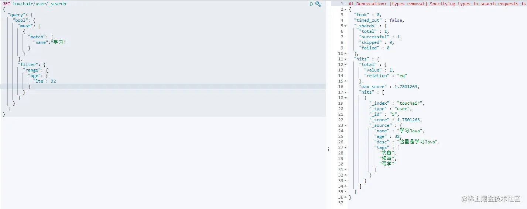Click the "filter" key in the request body
The height and width of the screenshot is (209, 527).
[28, 65]
